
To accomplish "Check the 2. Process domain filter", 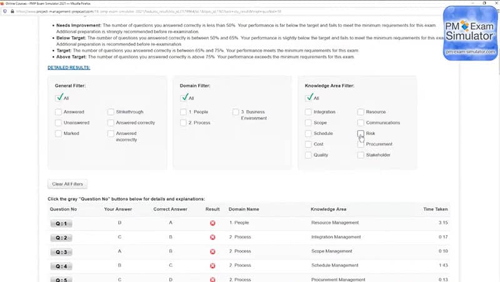I will click(183, 123).
